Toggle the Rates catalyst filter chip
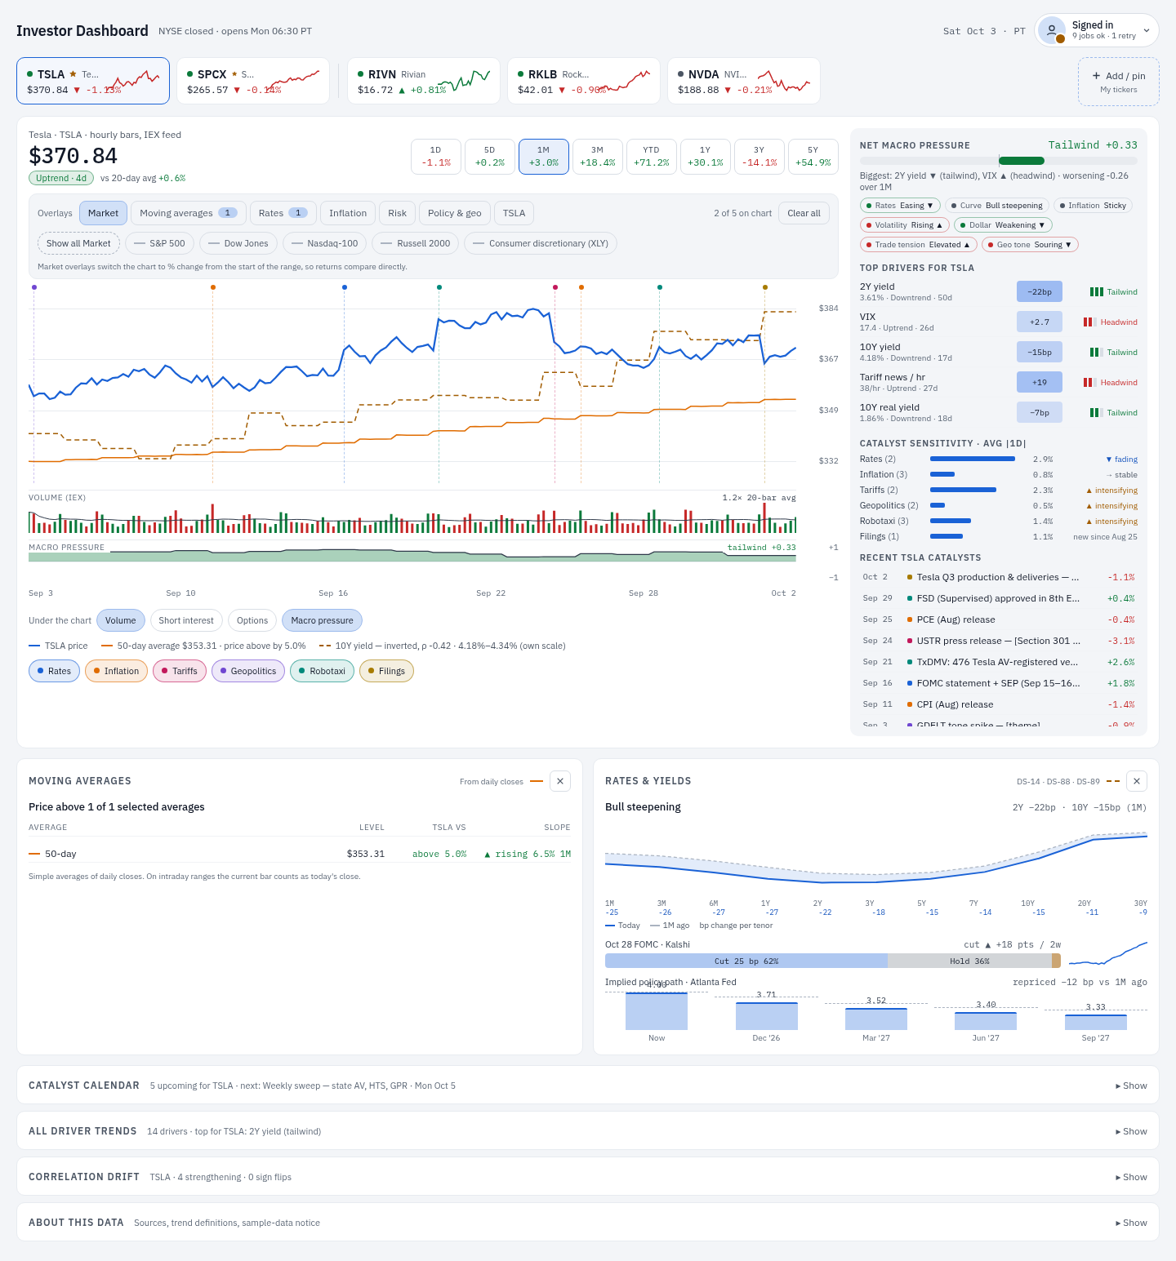This screenshot has width=1176, height=1261. pyautogui.click(x=54, y=671)
